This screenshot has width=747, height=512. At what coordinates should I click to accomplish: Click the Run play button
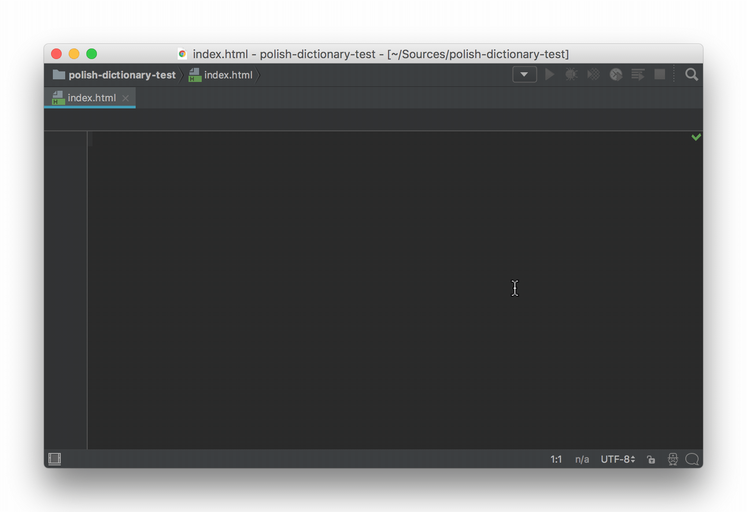coord(550,74)
